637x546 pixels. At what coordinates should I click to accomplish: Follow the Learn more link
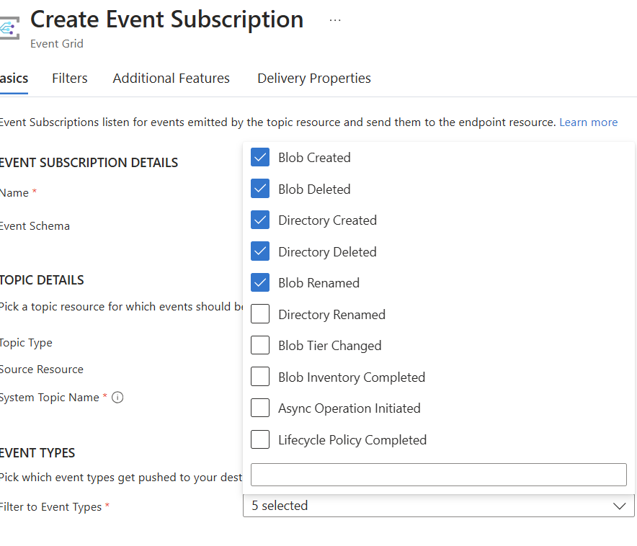click(588, 122)
